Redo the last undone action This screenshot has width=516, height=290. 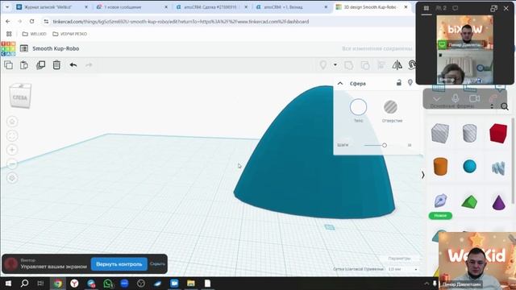click(89, 65)
